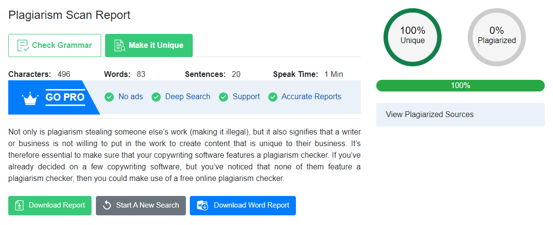Click the magnifier document icon in Make it Unique
553x225 pixels.
click(119, 45)
